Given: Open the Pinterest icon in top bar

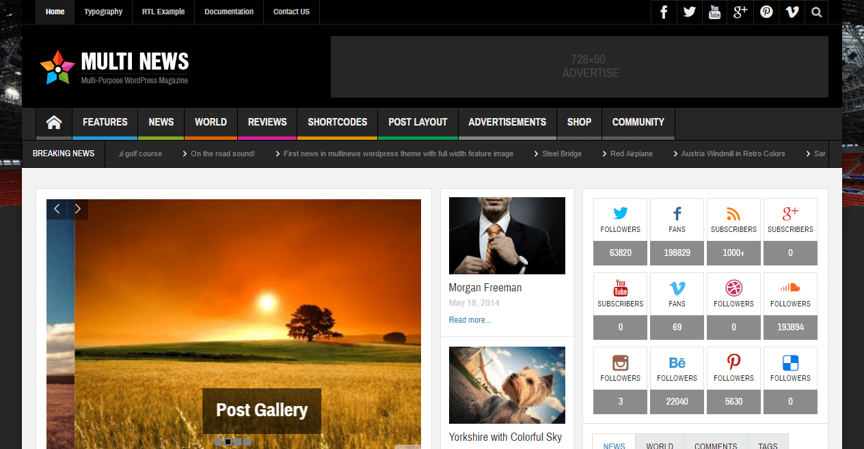Looking at the screenshot, I should [x=766, y=12].
